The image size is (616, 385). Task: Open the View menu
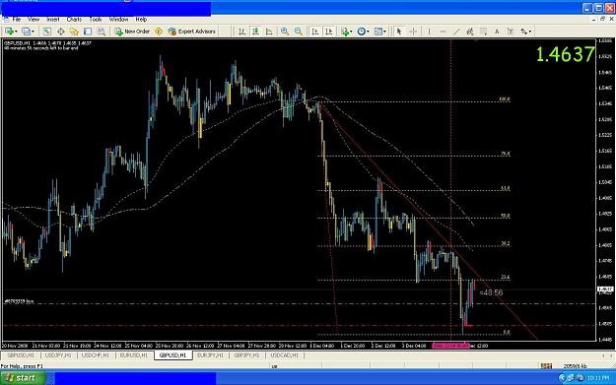coord(34,20)
